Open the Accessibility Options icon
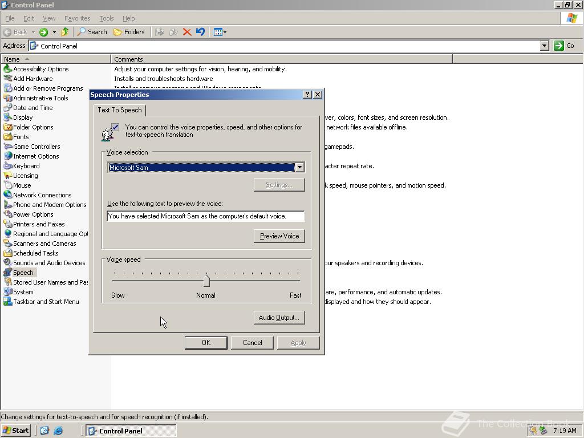584x438 pixels. tap(8, 69)
